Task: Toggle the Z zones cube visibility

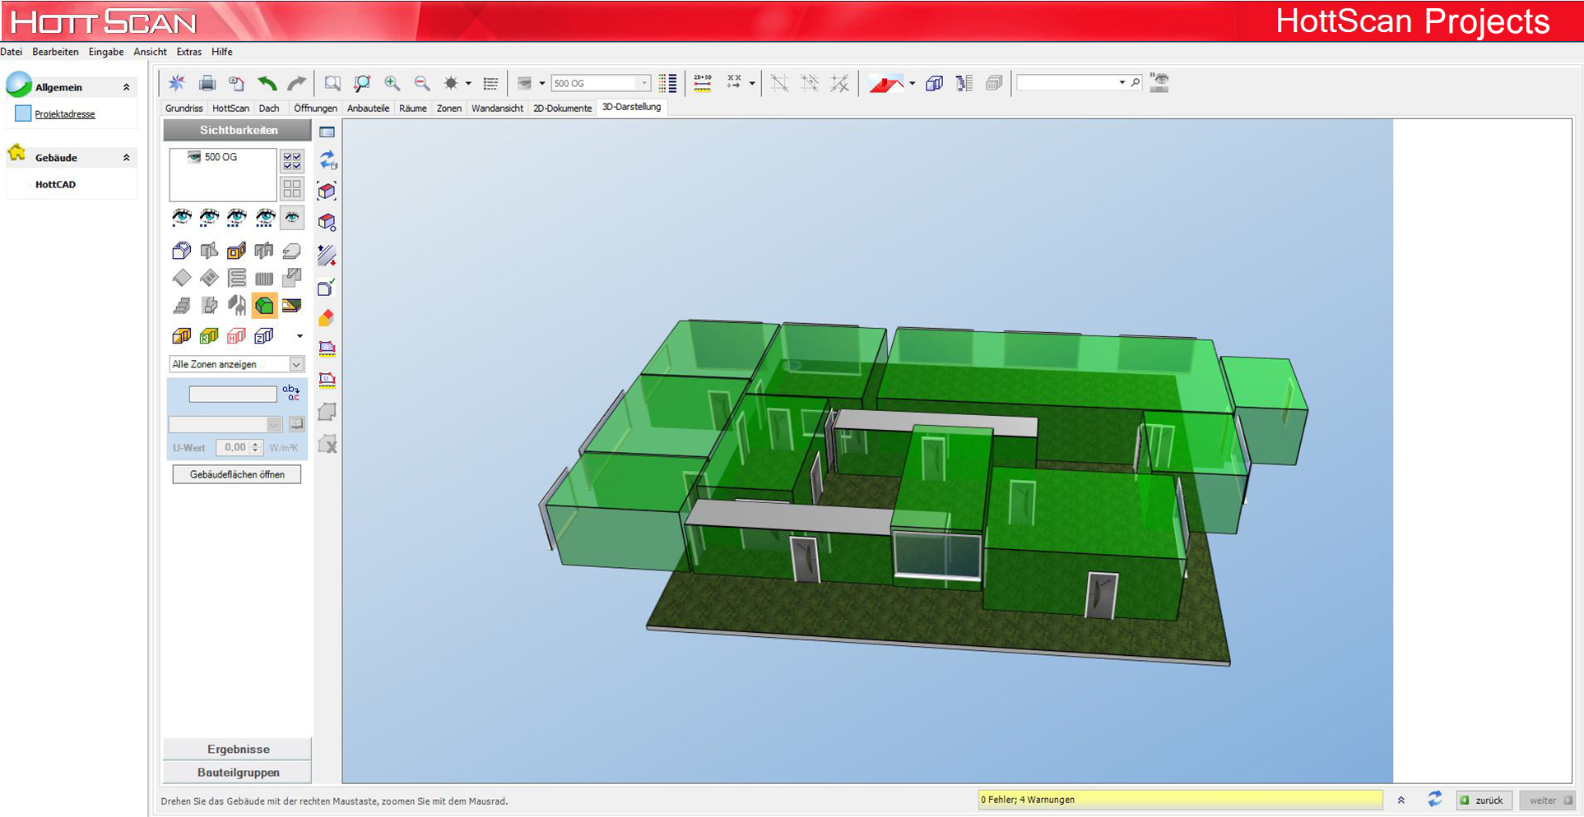Action: [x=264, y=335]
